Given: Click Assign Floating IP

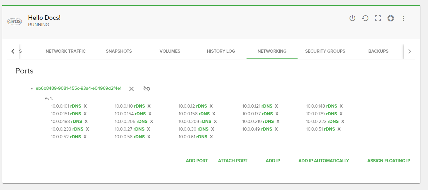Looking at the screenshot, I should coord(388,161).
